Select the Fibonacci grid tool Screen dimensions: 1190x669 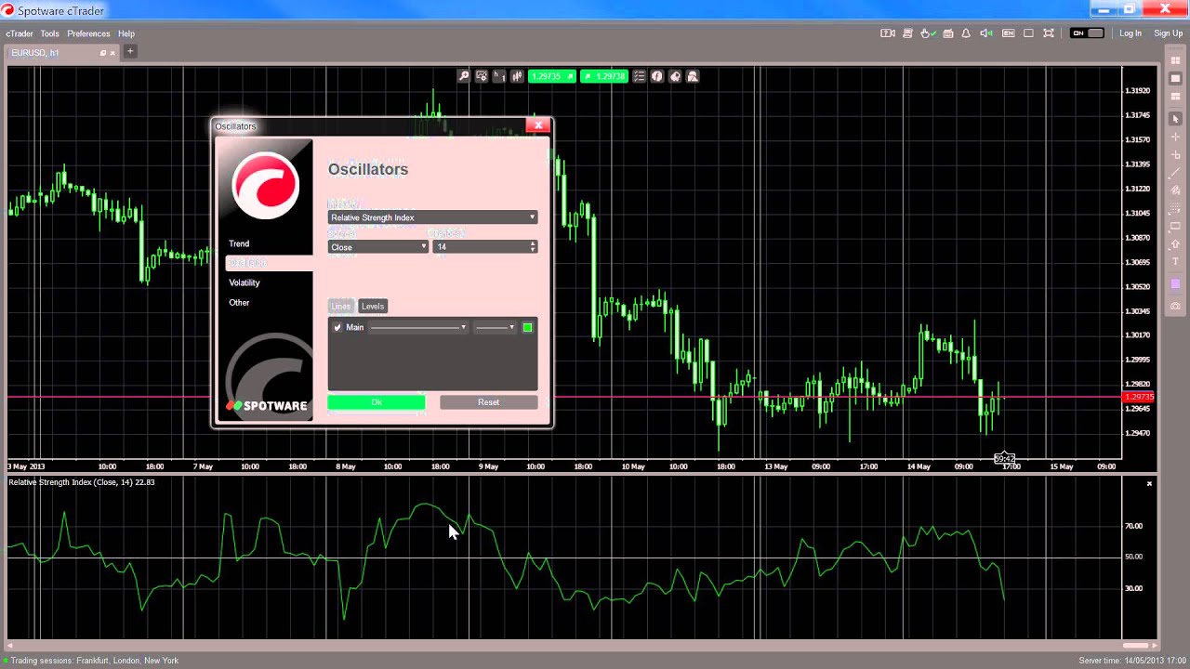[x=1175, y=208]
